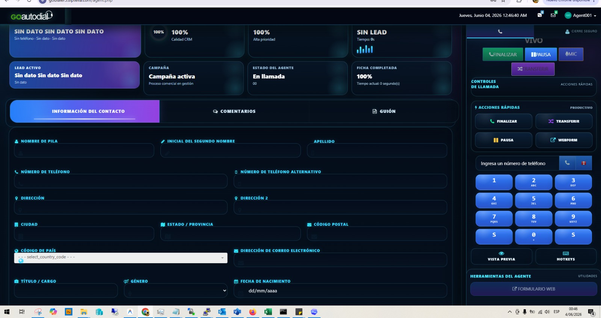The width and height of the screenshot is (601, 318).
Task: Click the blue PAUSA button
Action: point(541,54)
